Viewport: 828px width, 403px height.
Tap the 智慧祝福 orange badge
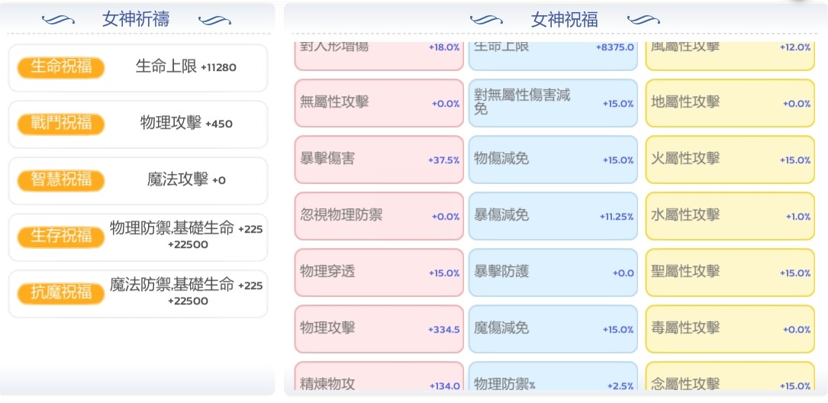click(61, 181)
